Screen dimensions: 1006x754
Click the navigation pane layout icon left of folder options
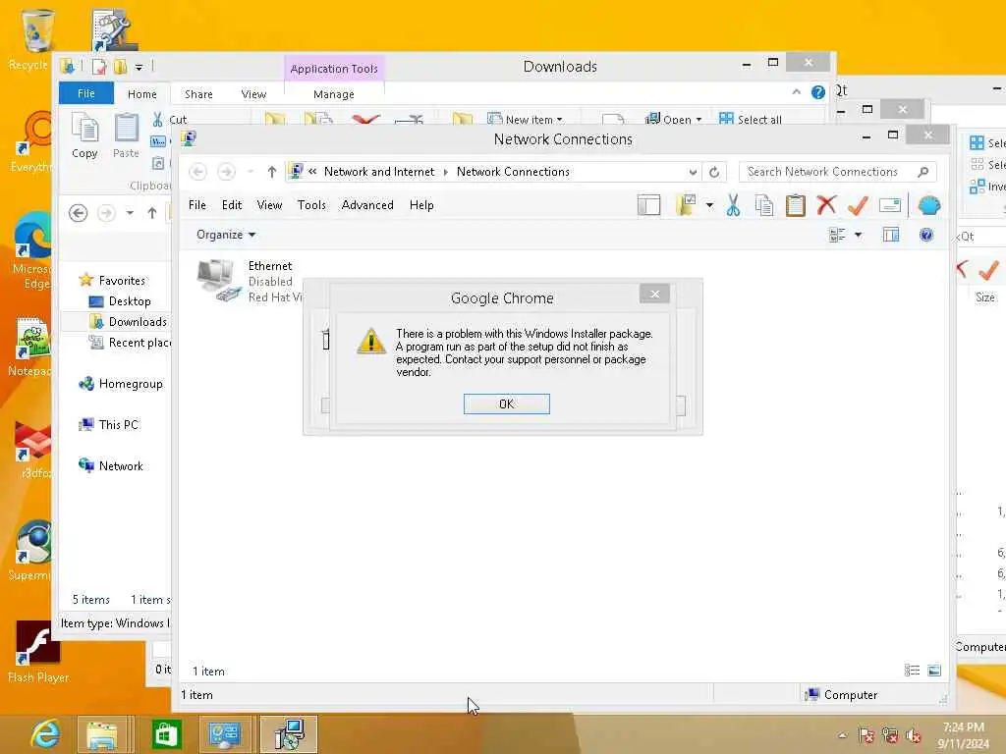click(x=648, y=205)
